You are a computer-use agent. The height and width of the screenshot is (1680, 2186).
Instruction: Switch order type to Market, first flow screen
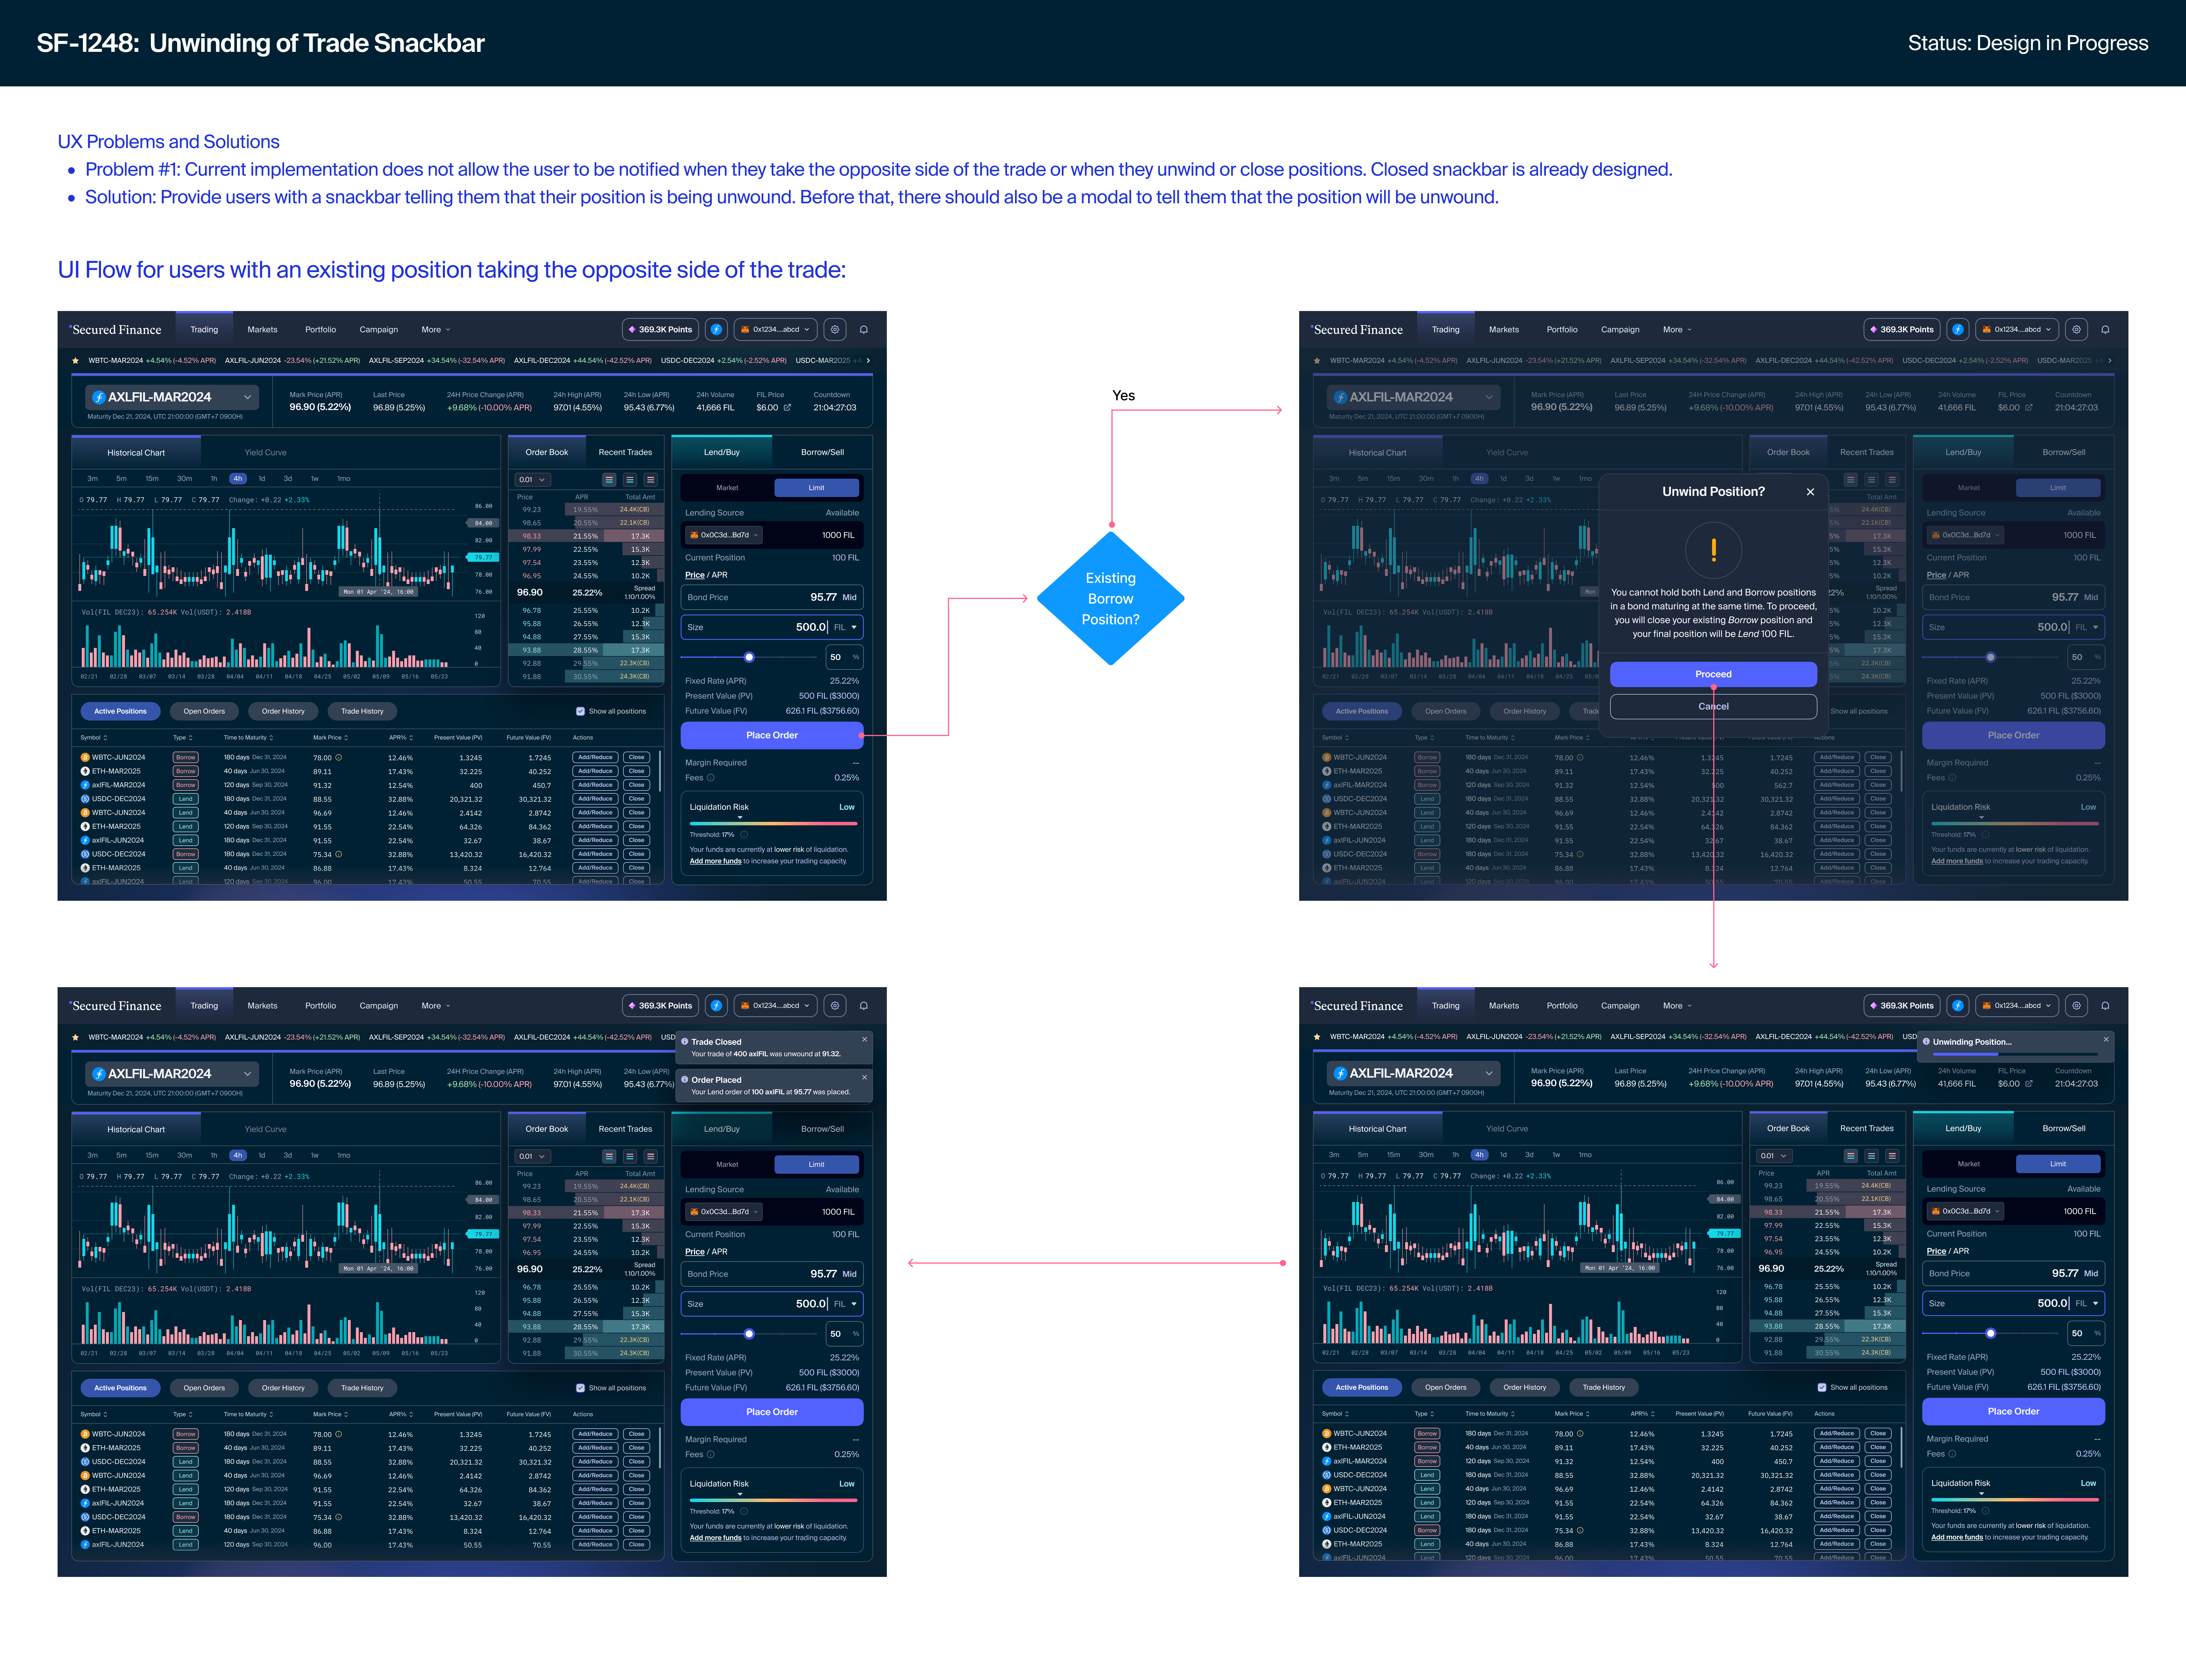click(727, 488)
